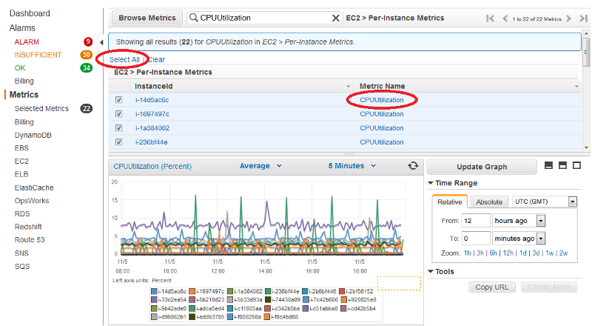Switch to the Relative time tab
Viewport: 592px width, 326px height.
click(x=450, y=202)
